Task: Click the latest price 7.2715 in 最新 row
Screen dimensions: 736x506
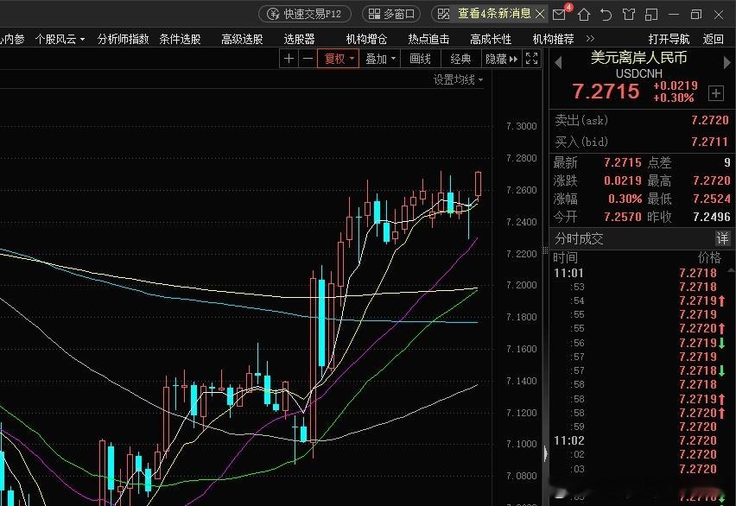Action: pos(623,162)
